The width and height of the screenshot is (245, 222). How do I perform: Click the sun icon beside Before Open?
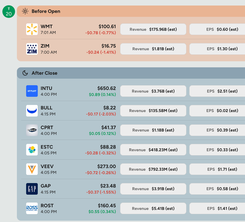click(25, 11)
